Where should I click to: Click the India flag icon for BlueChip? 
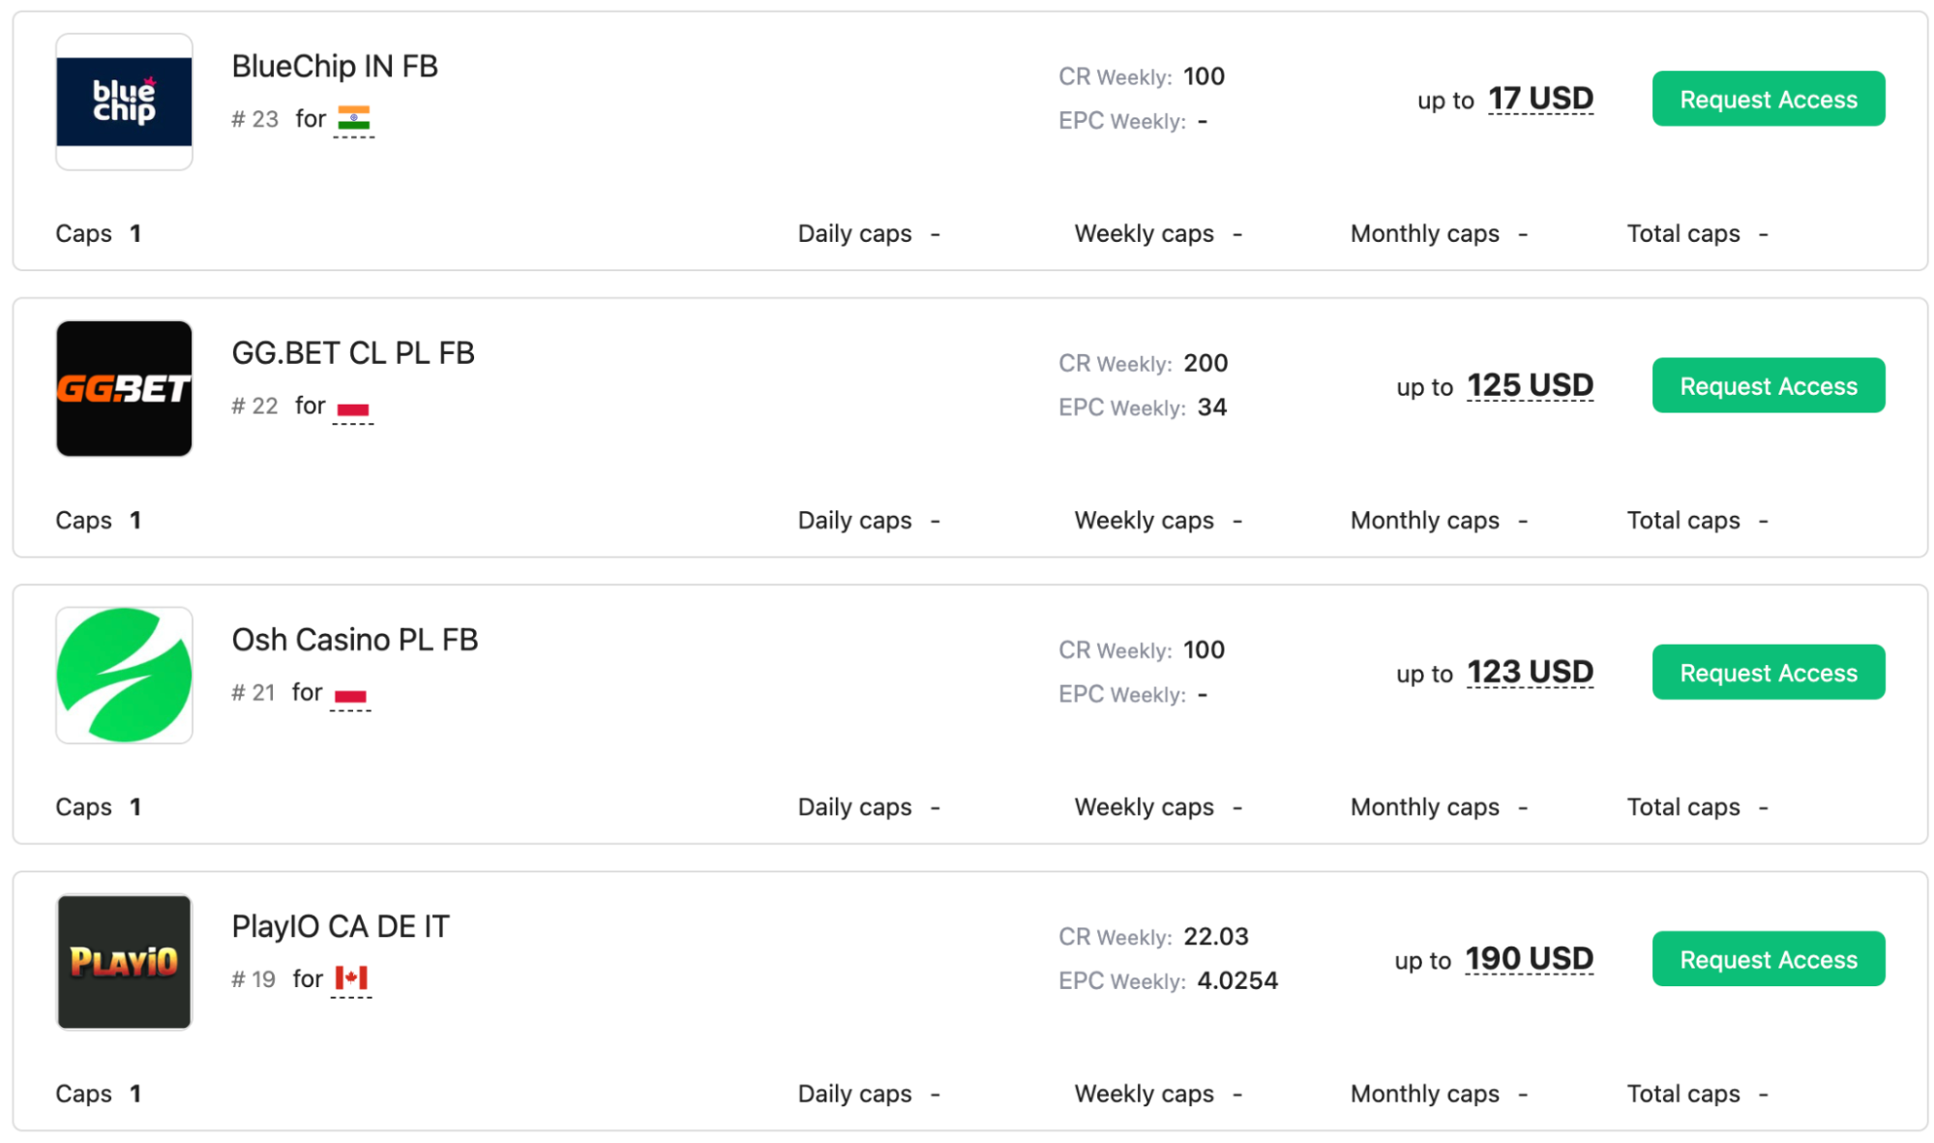[x=354, y=118]
